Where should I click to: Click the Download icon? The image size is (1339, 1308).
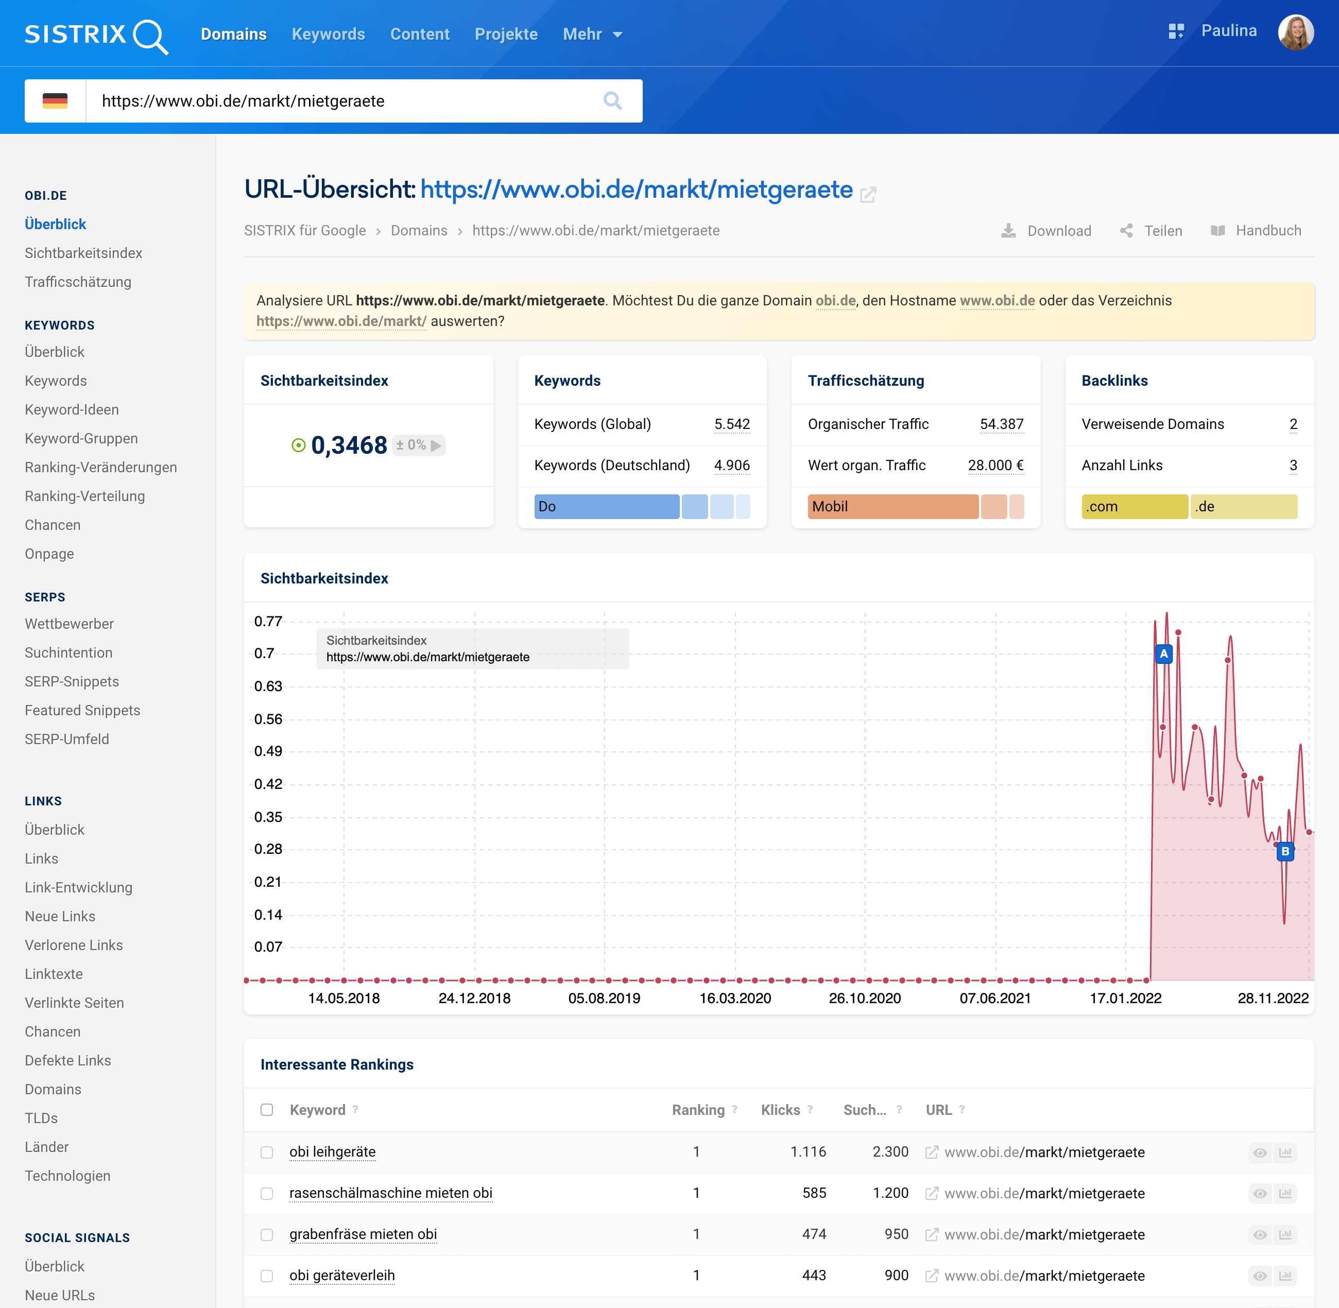coord(1008,231)
